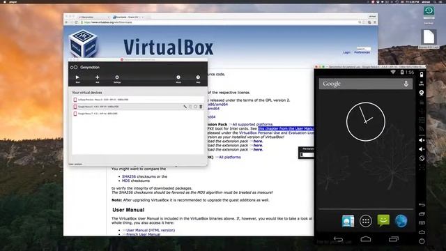This screenshot has height=251, width=446.
Task: Select the Lollipop Preview Nexus 5 device row
Action: click(138, 100)
